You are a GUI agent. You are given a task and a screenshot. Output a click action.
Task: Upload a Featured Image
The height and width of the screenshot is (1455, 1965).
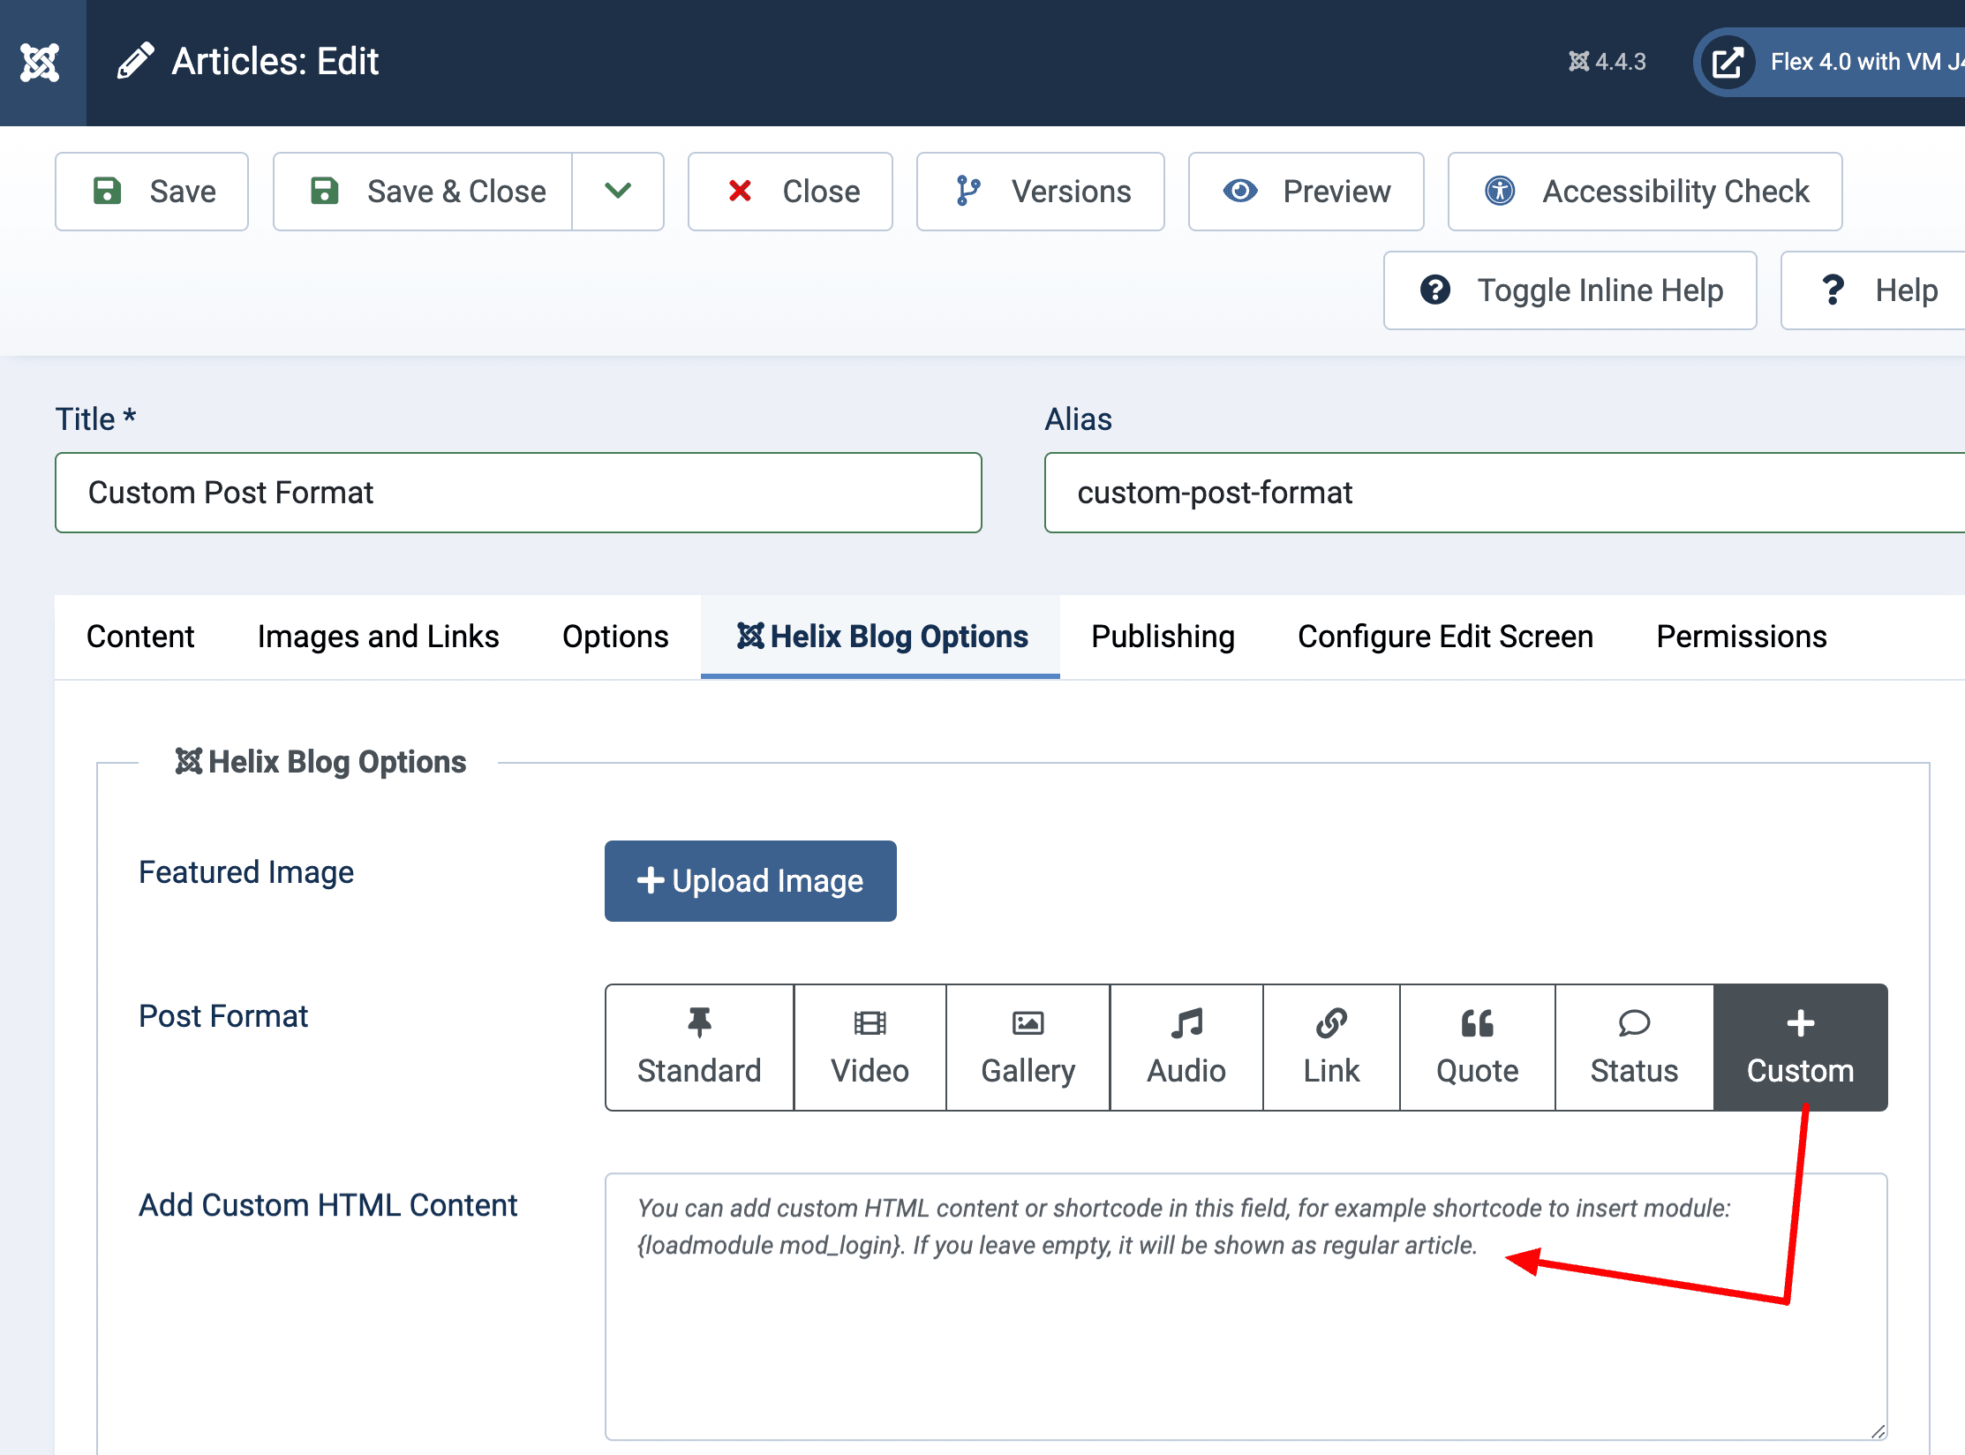pos(749,880)
